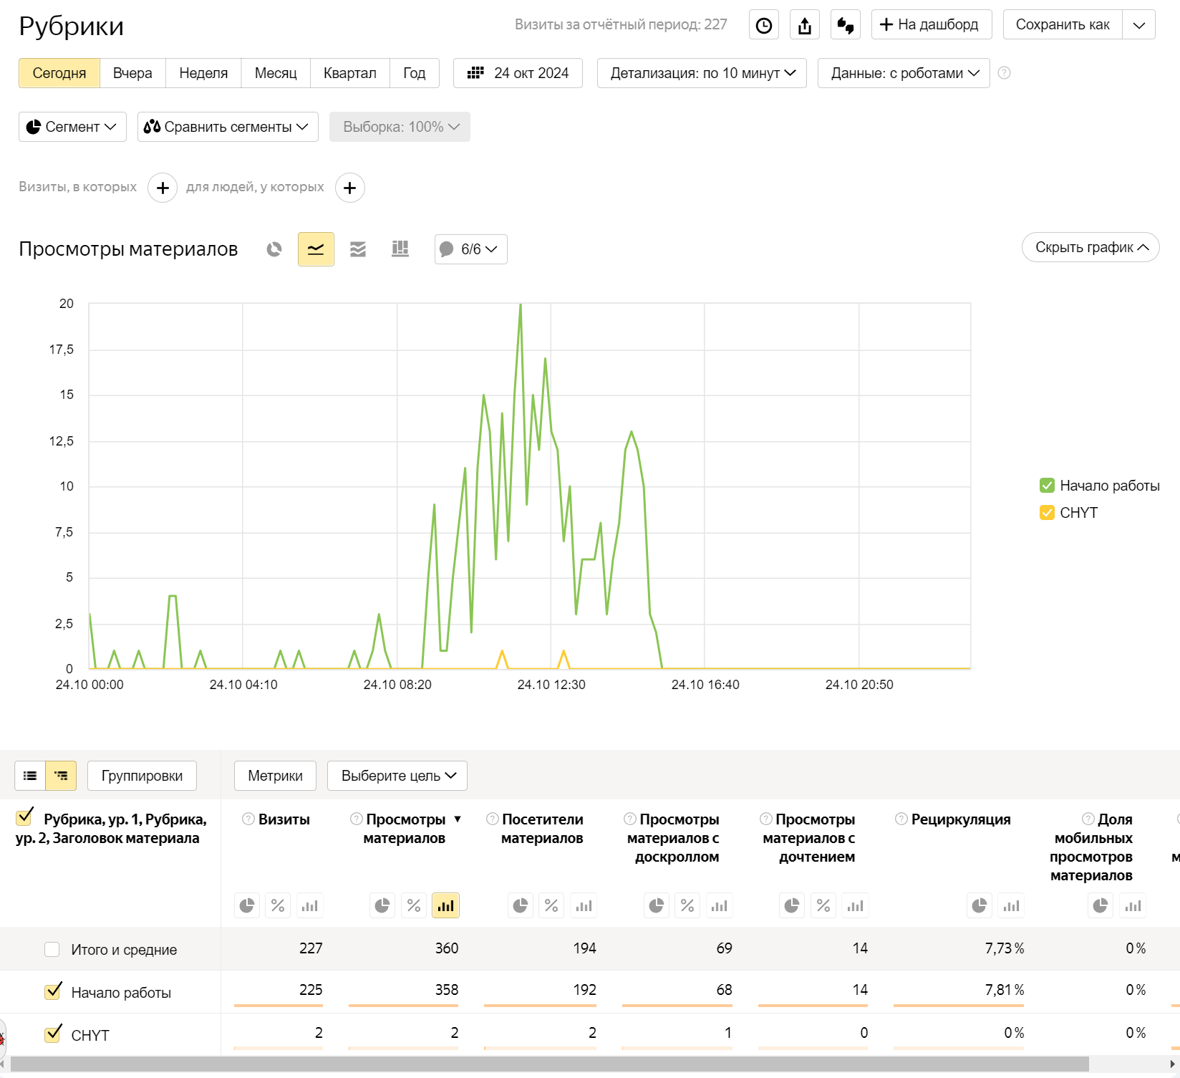
Task: Select the stacked area chart icon
Action: click(x=358, y=249)
